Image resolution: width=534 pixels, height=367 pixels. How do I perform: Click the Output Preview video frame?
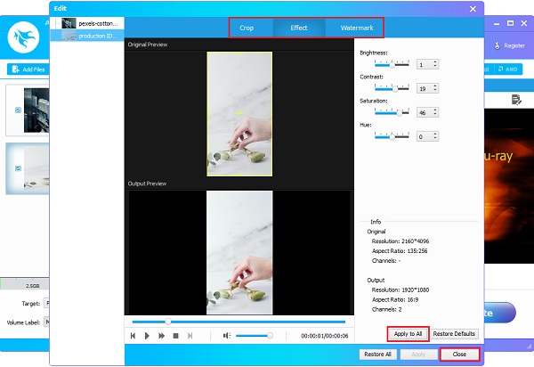pyautogui.click(x=239, y=252)
